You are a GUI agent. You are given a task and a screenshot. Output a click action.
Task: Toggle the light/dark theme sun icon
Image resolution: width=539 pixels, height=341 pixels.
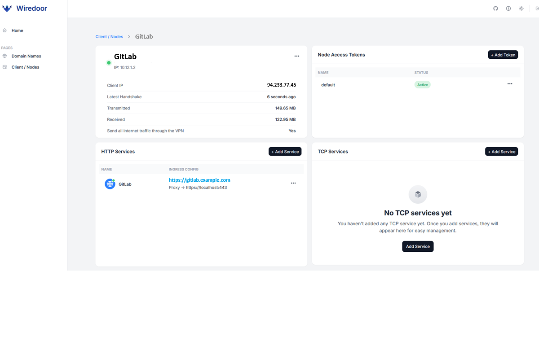(x=521, y=9)
